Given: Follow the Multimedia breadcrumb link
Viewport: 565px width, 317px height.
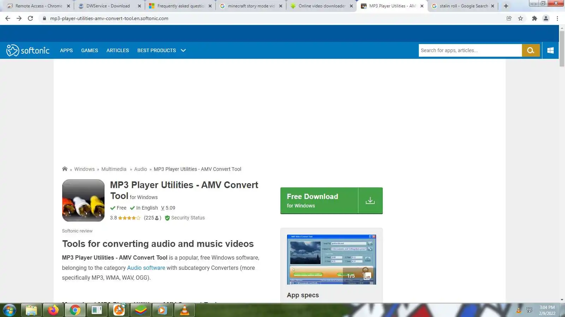Looking at the screenshot, I should click(x=114, y=169).
